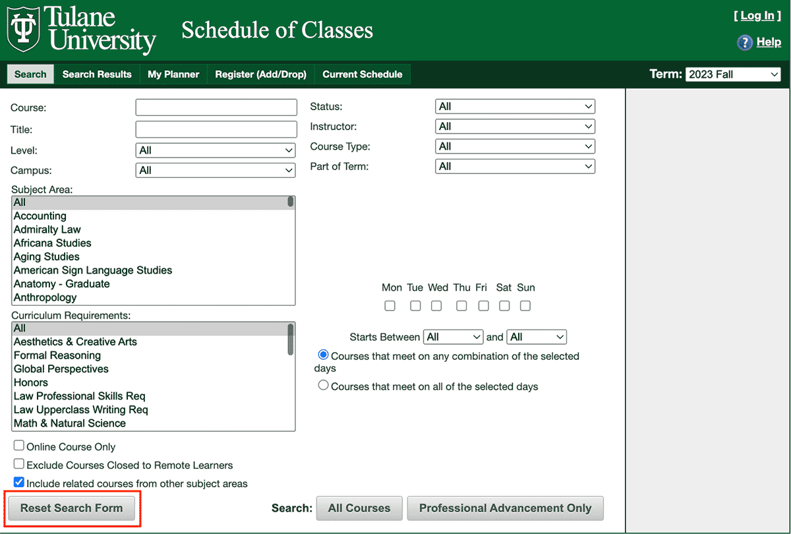Open the Search Results tab
Viewport: 791px width, 534px height.
click(x=97, y=74)
